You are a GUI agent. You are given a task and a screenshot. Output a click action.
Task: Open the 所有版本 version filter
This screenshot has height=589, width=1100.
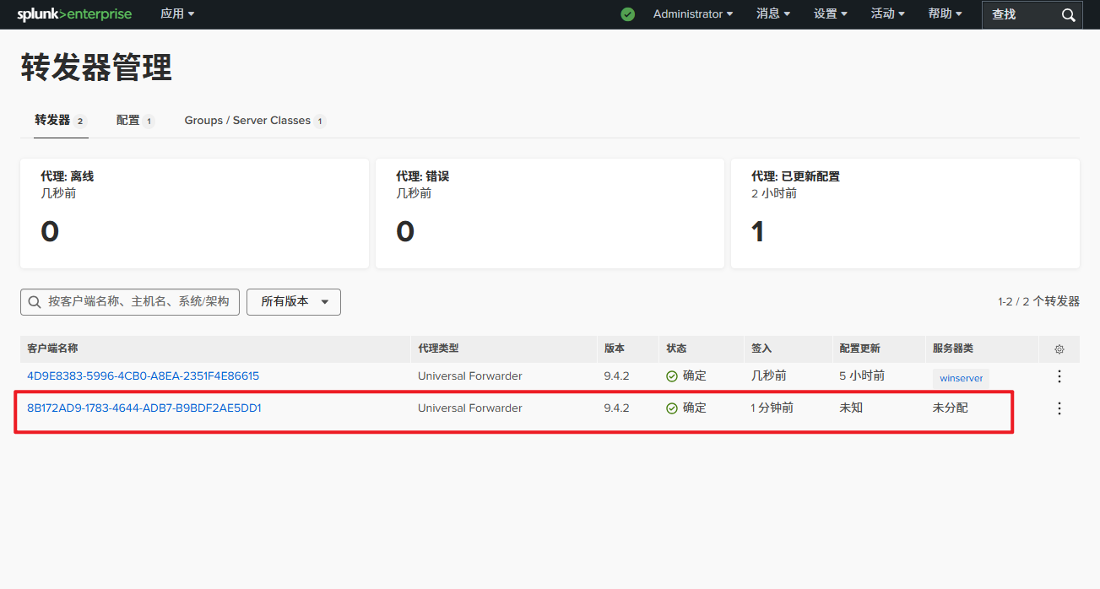(x=293, y=301)
